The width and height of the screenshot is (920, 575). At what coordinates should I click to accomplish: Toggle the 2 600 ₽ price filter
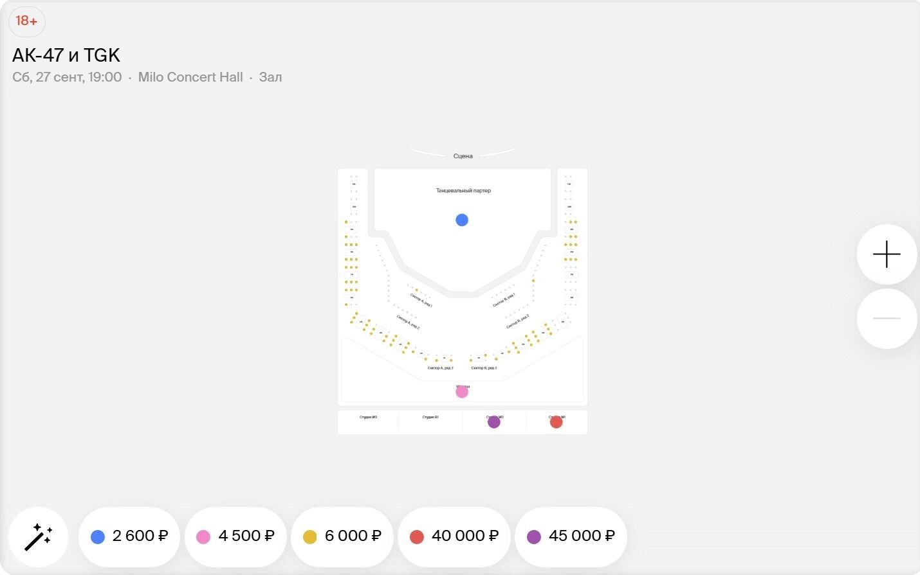[129, 536]
